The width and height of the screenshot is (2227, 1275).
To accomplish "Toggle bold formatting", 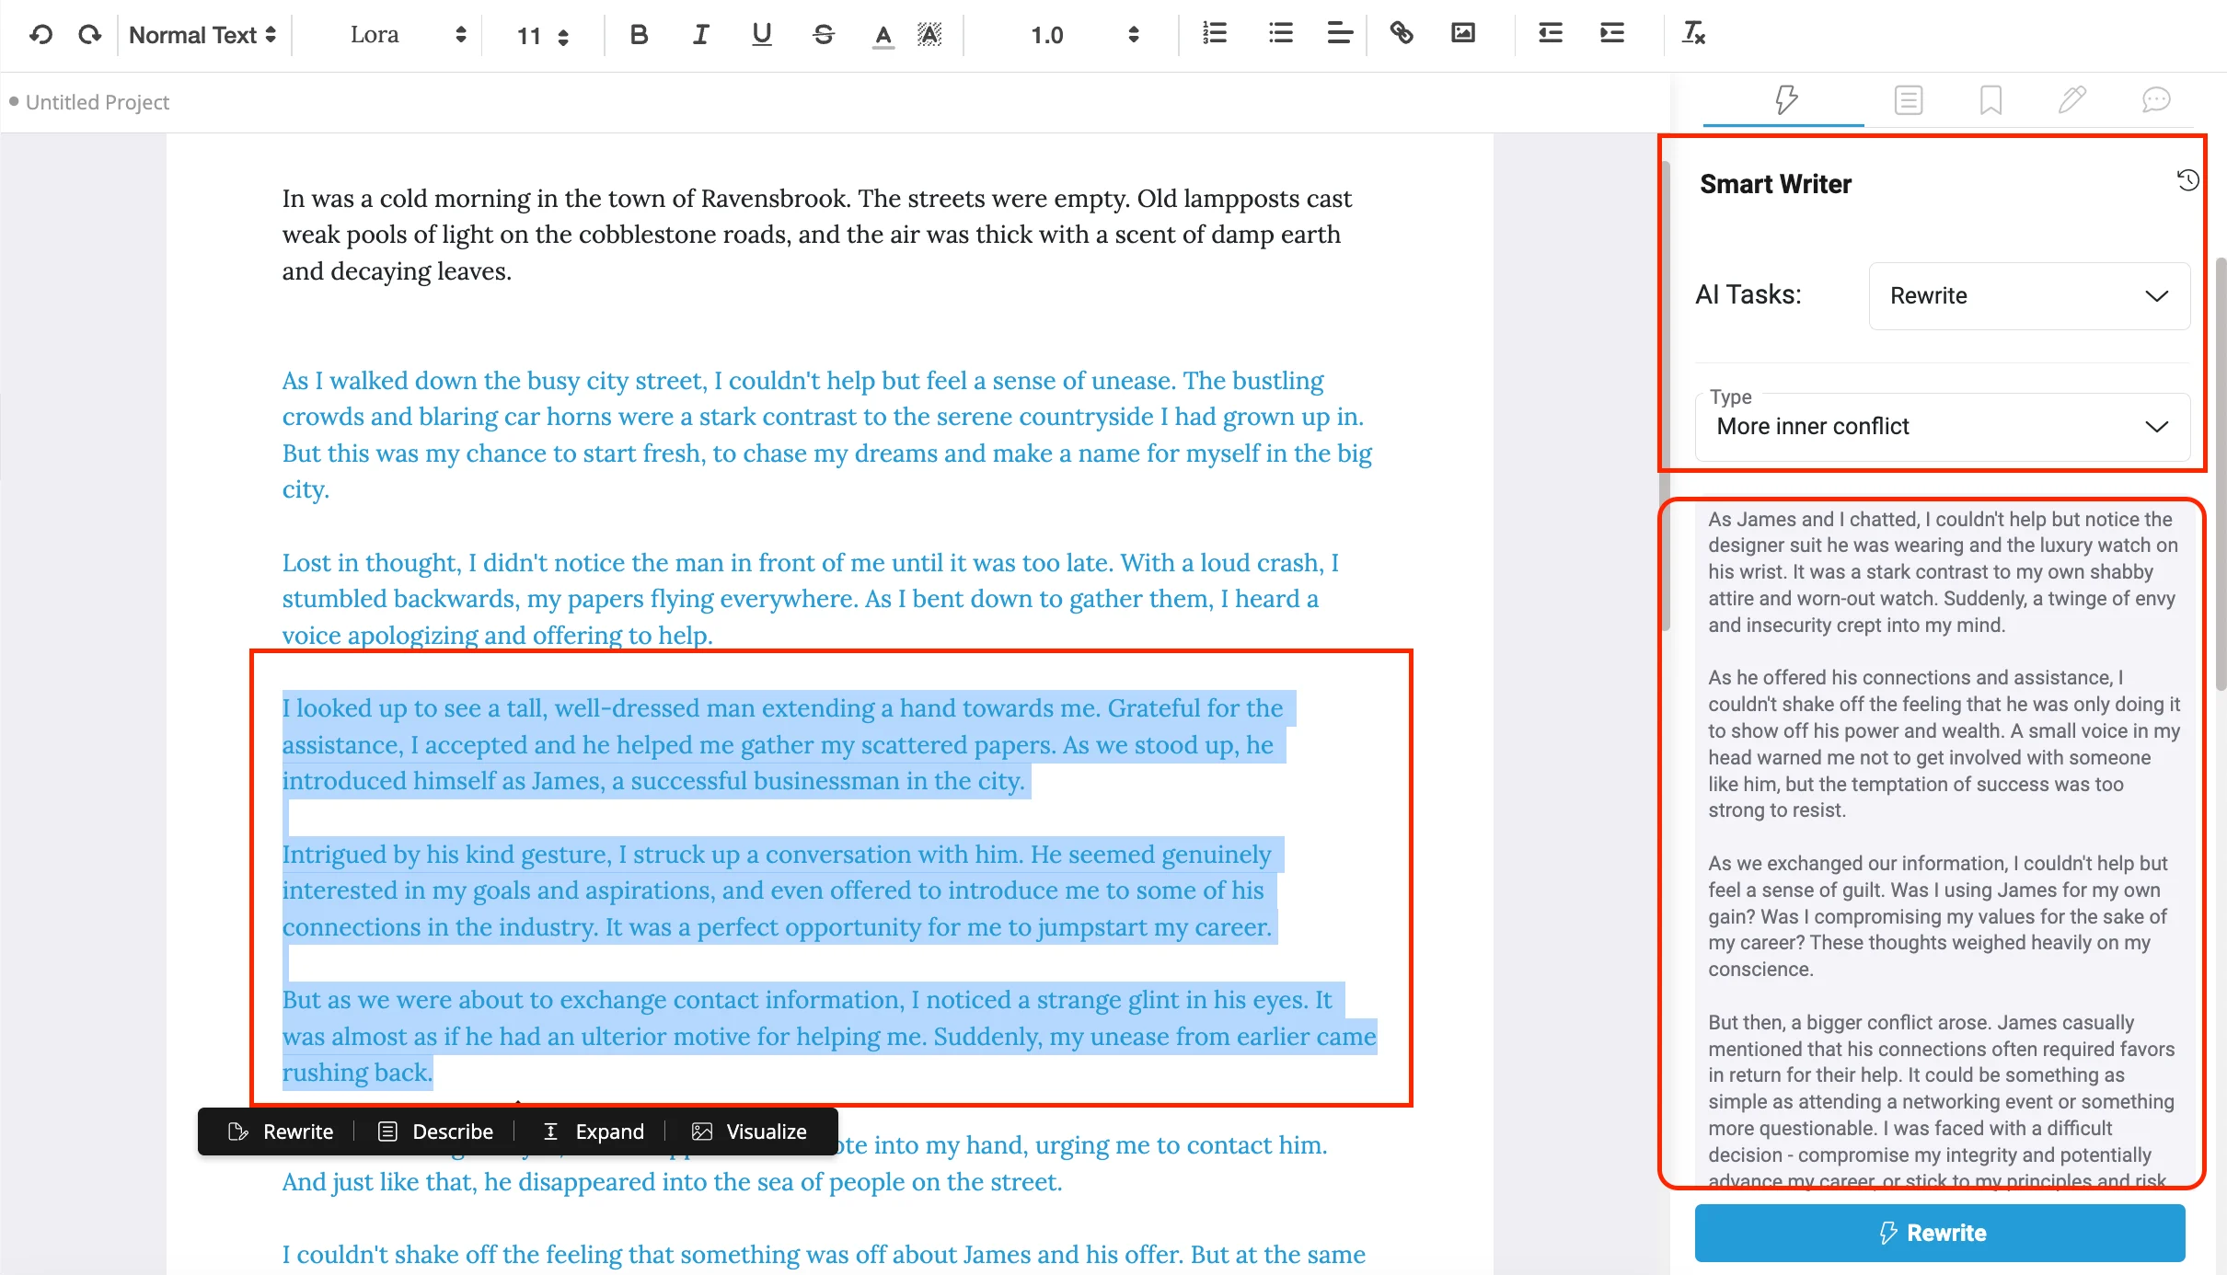I will 639,35.
